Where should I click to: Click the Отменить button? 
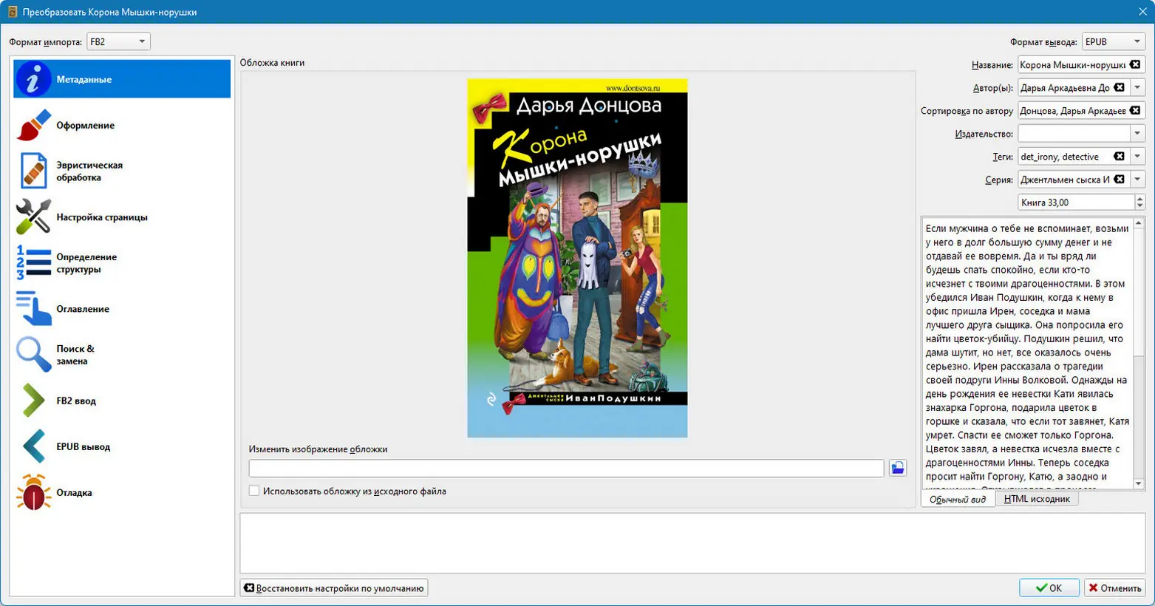tap(1115, 588)
